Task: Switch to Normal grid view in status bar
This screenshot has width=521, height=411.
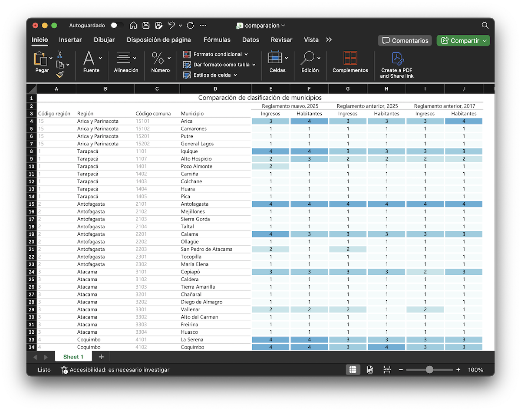Action: [x=353, y=370]
